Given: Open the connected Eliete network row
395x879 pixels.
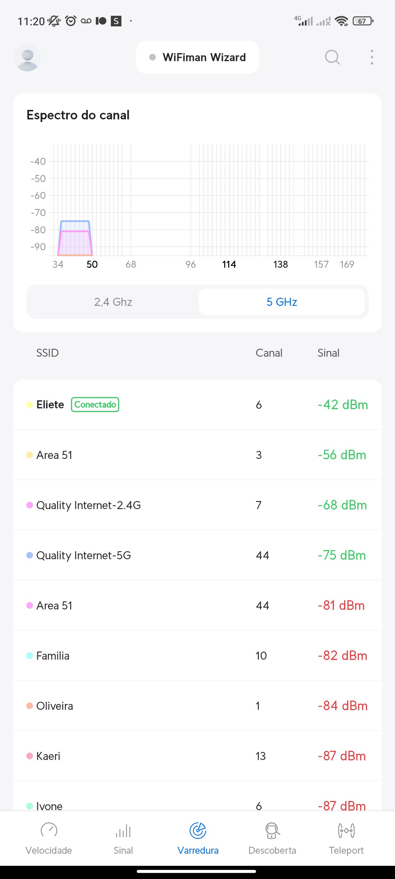Looking at the screenshot, I should [183, 405].
